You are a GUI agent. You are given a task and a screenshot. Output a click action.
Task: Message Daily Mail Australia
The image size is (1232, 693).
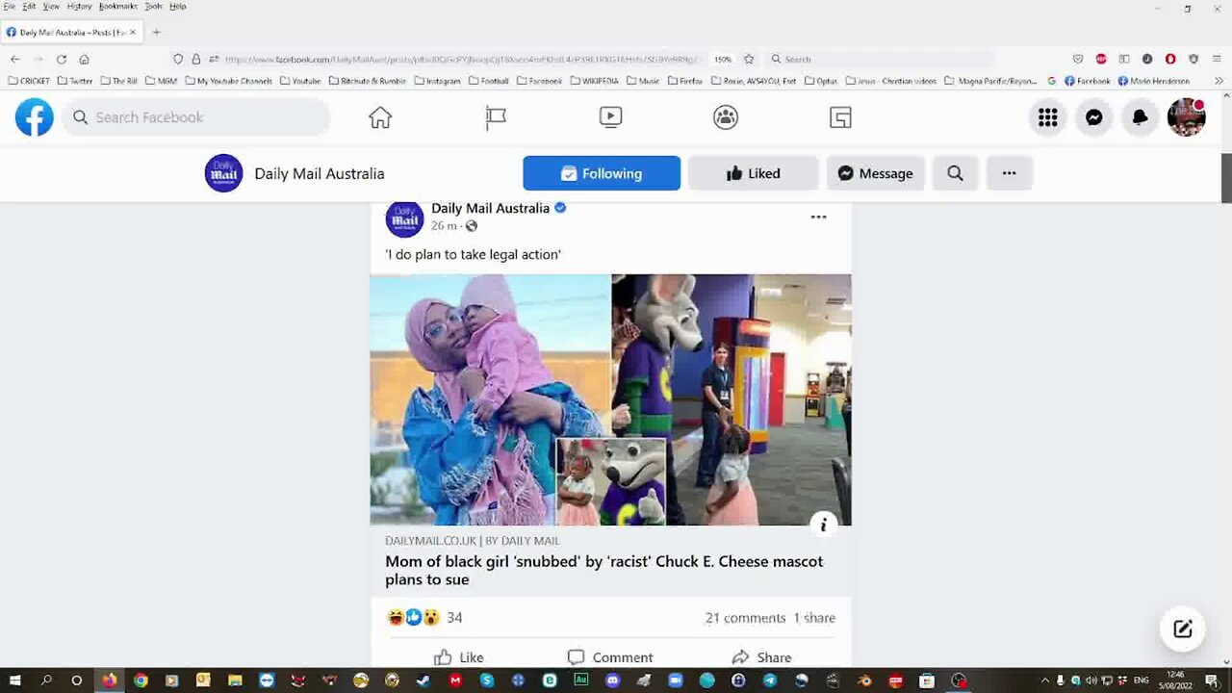[x=875, y=173]
